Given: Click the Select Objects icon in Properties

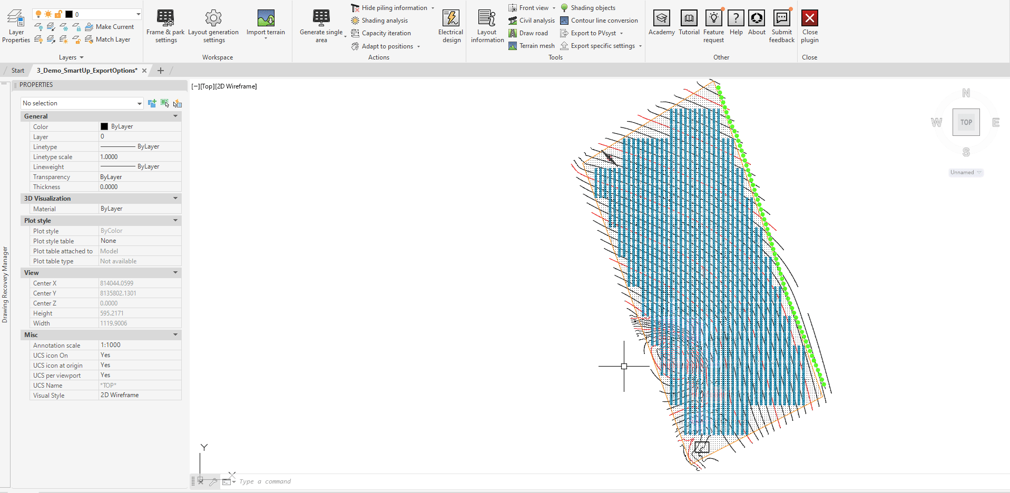Looking at the screenshot, I should [165, 103].
